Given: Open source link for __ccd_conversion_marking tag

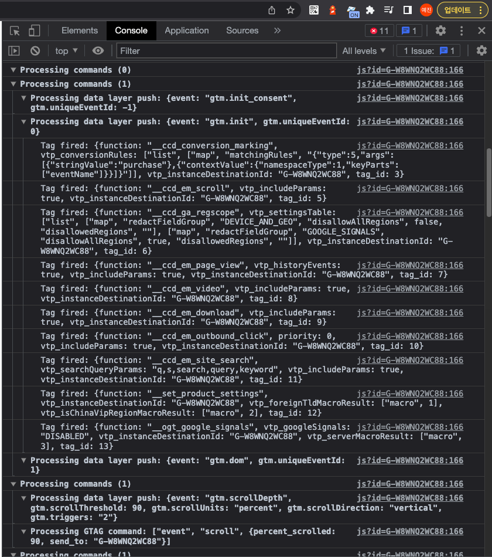Looking at the screenshot, I should 410,145.
